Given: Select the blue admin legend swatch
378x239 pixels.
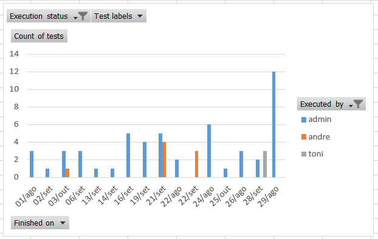Looking at the screenshot, I should click(x=304, y=119).
